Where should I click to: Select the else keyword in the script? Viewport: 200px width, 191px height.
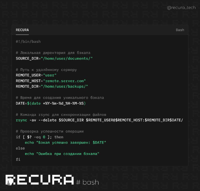(20, 148)
